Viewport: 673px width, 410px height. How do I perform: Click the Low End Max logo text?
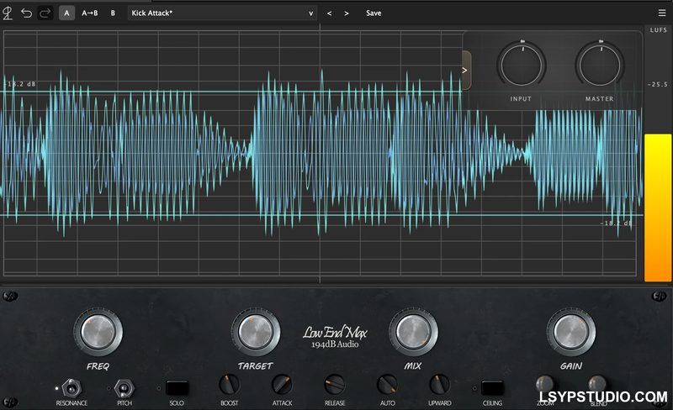[335, 333]
